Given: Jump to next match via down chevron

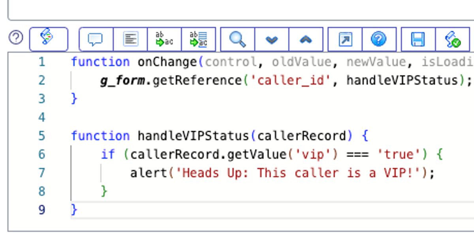Looking at the screenshot, I should pyautogui.click(x=272, y=39).
